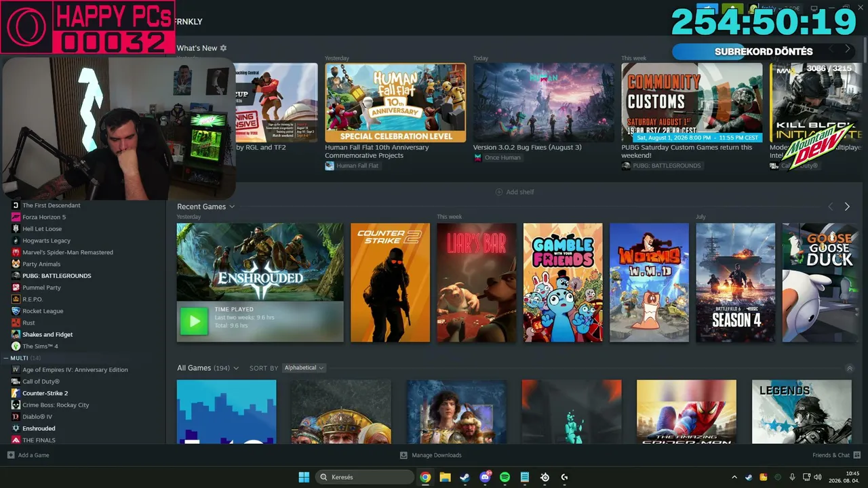Click Add a Game label
This screenshot has height=488, width=868.
click(x=33, y=455)
